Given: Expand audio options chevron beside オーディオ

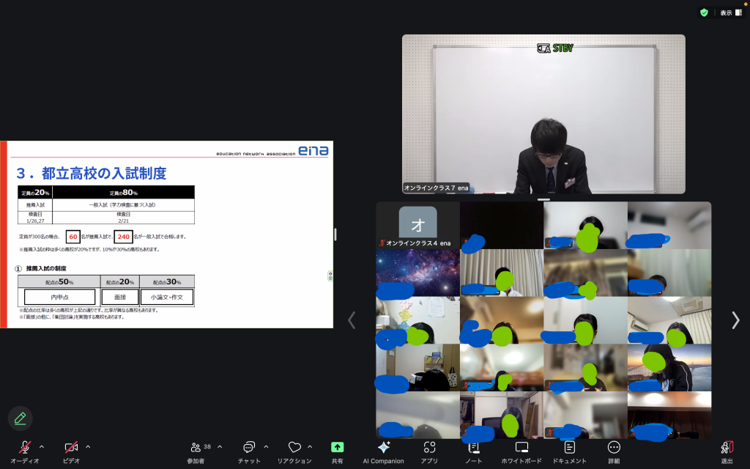Looking at the screenshot, I should (x=42, y=446).
